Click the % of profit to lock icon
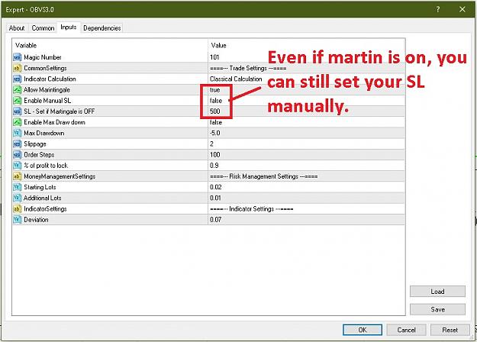Screen dimensions: 477x342 [x=18, y=166]
